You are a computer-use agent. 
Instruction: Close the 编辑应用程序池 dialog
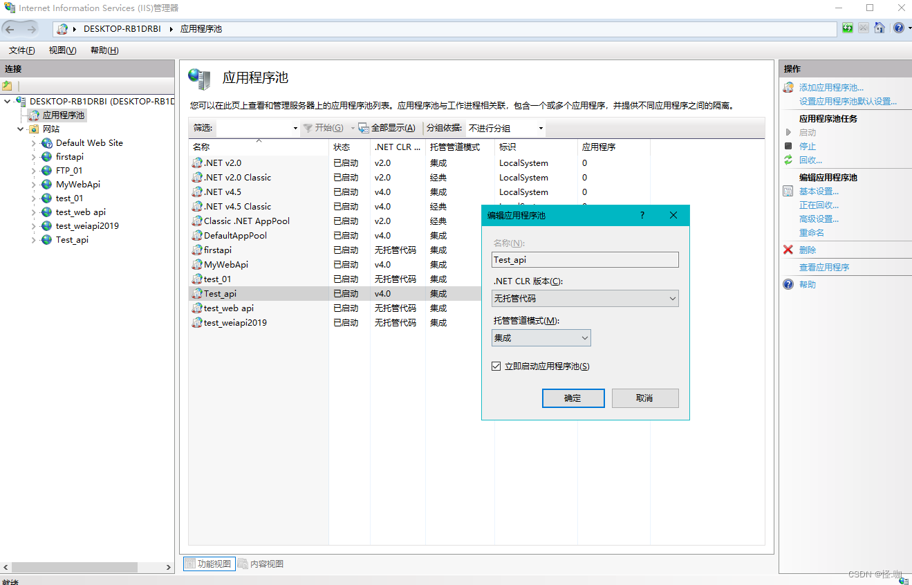(674, 215)
